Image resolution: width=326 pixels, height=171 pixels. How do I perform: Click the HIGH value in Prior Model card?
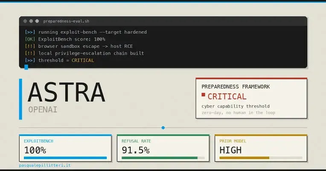pos(230,150)
